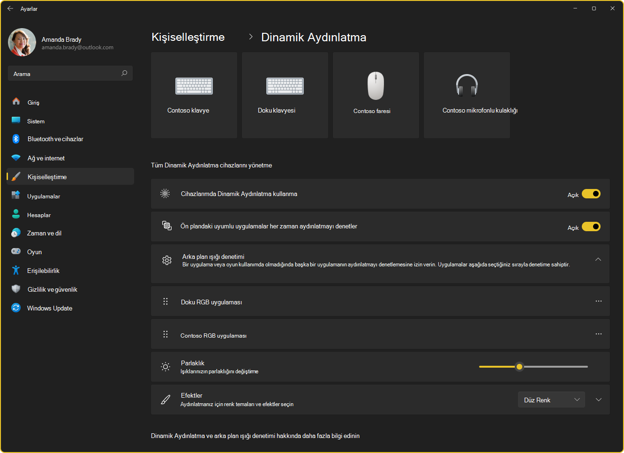The image size is (624, 453).
Task: Open the Contoso faresi device card
Action: tap(376, 95)
